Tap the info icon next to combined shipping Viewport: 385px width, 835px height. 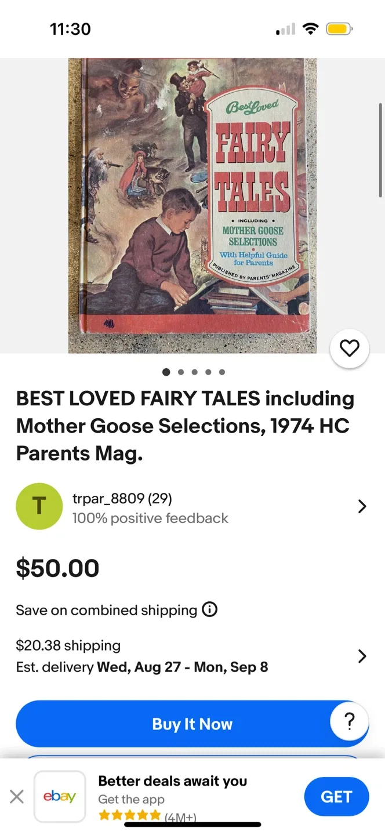tap(209, 609)
